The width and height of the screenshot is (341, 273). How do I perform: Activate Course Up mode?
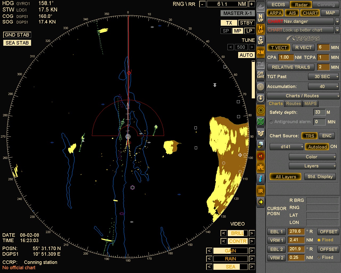pos(261,40)
